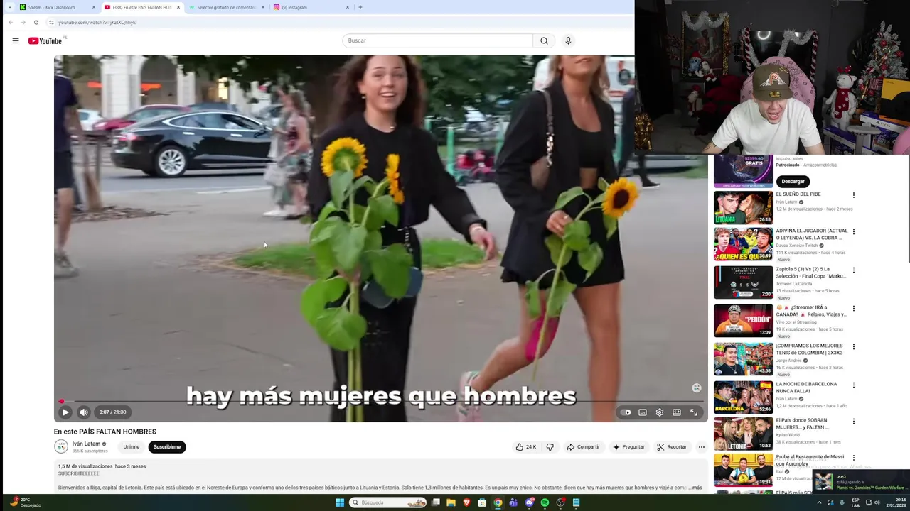Open options for El País donde SOBRAN MUJERES
This screenshot has width=910, height=511.
point(854,422)
